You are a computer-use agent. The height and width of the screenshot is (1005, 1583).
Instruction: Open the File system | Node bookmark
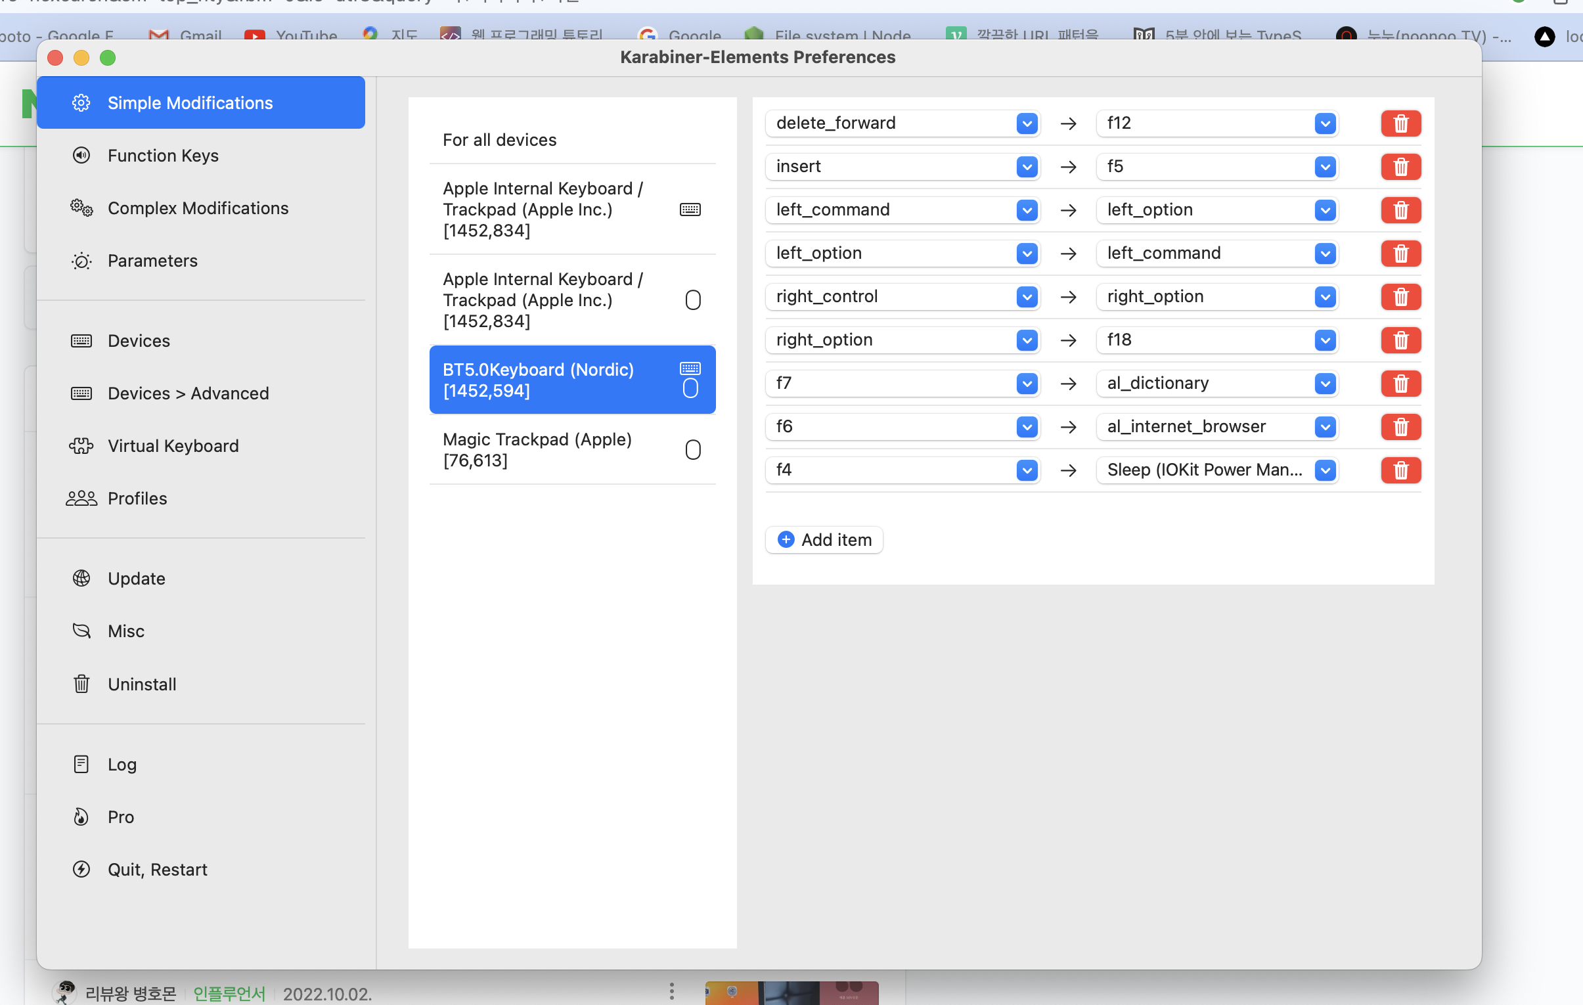pyautogui.click(x=828, y=35)
